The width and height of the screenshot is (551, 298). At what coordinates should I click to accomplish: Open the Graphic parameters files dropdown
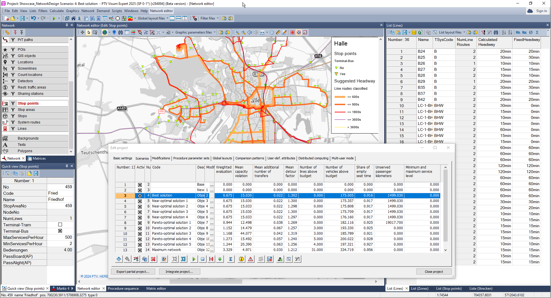215,32
